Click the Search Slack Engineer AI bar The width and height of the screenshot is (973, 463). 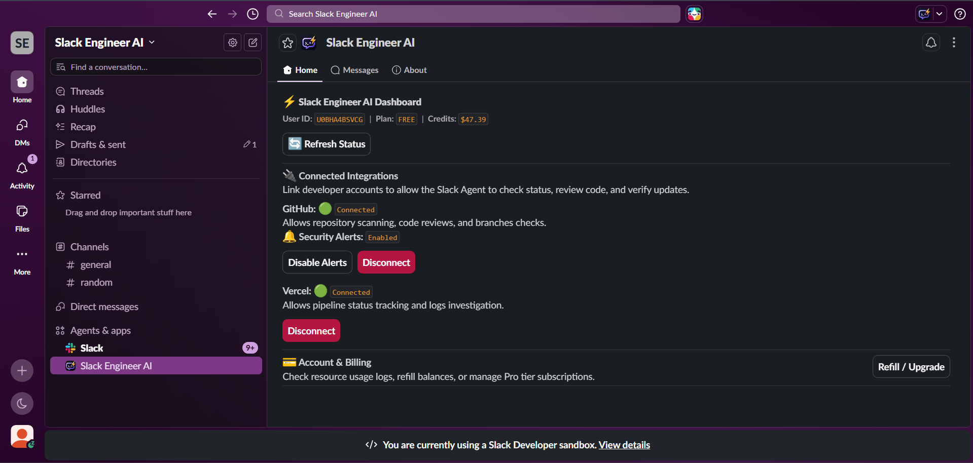[474, 14]
